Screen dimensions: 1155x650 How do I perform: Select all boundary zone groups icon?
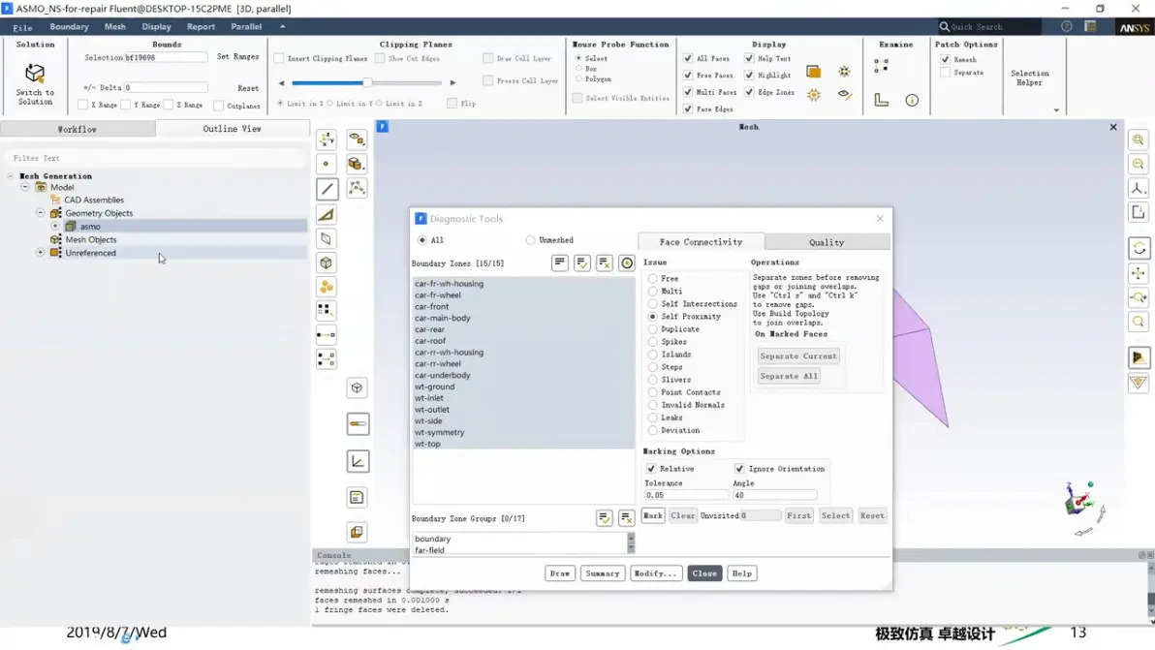pyautogui.click(x=604, y=518)
